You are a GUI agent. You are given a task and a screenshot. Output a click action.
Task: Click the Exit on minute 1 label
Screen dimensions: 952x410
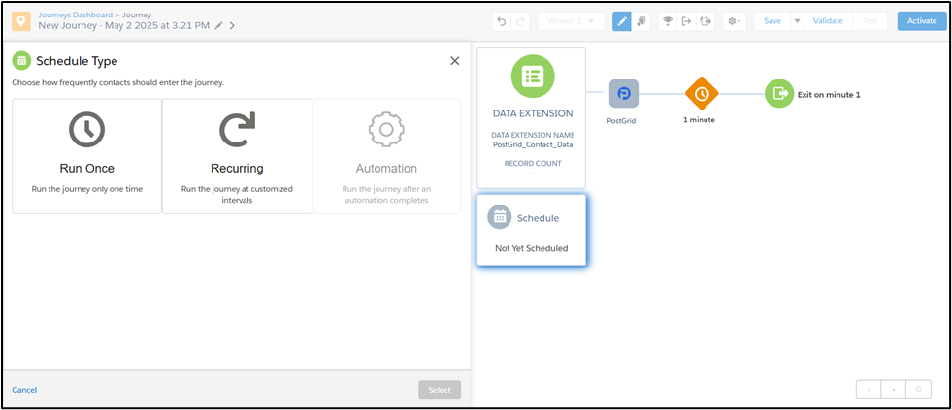coord(829,95)
